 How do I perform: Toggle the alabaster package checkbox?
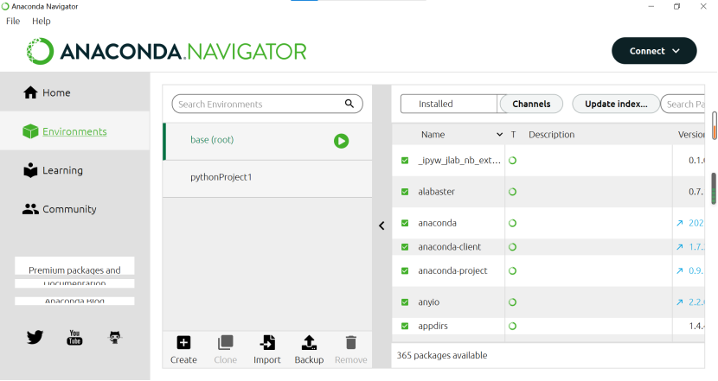click(x=405, y=192)
